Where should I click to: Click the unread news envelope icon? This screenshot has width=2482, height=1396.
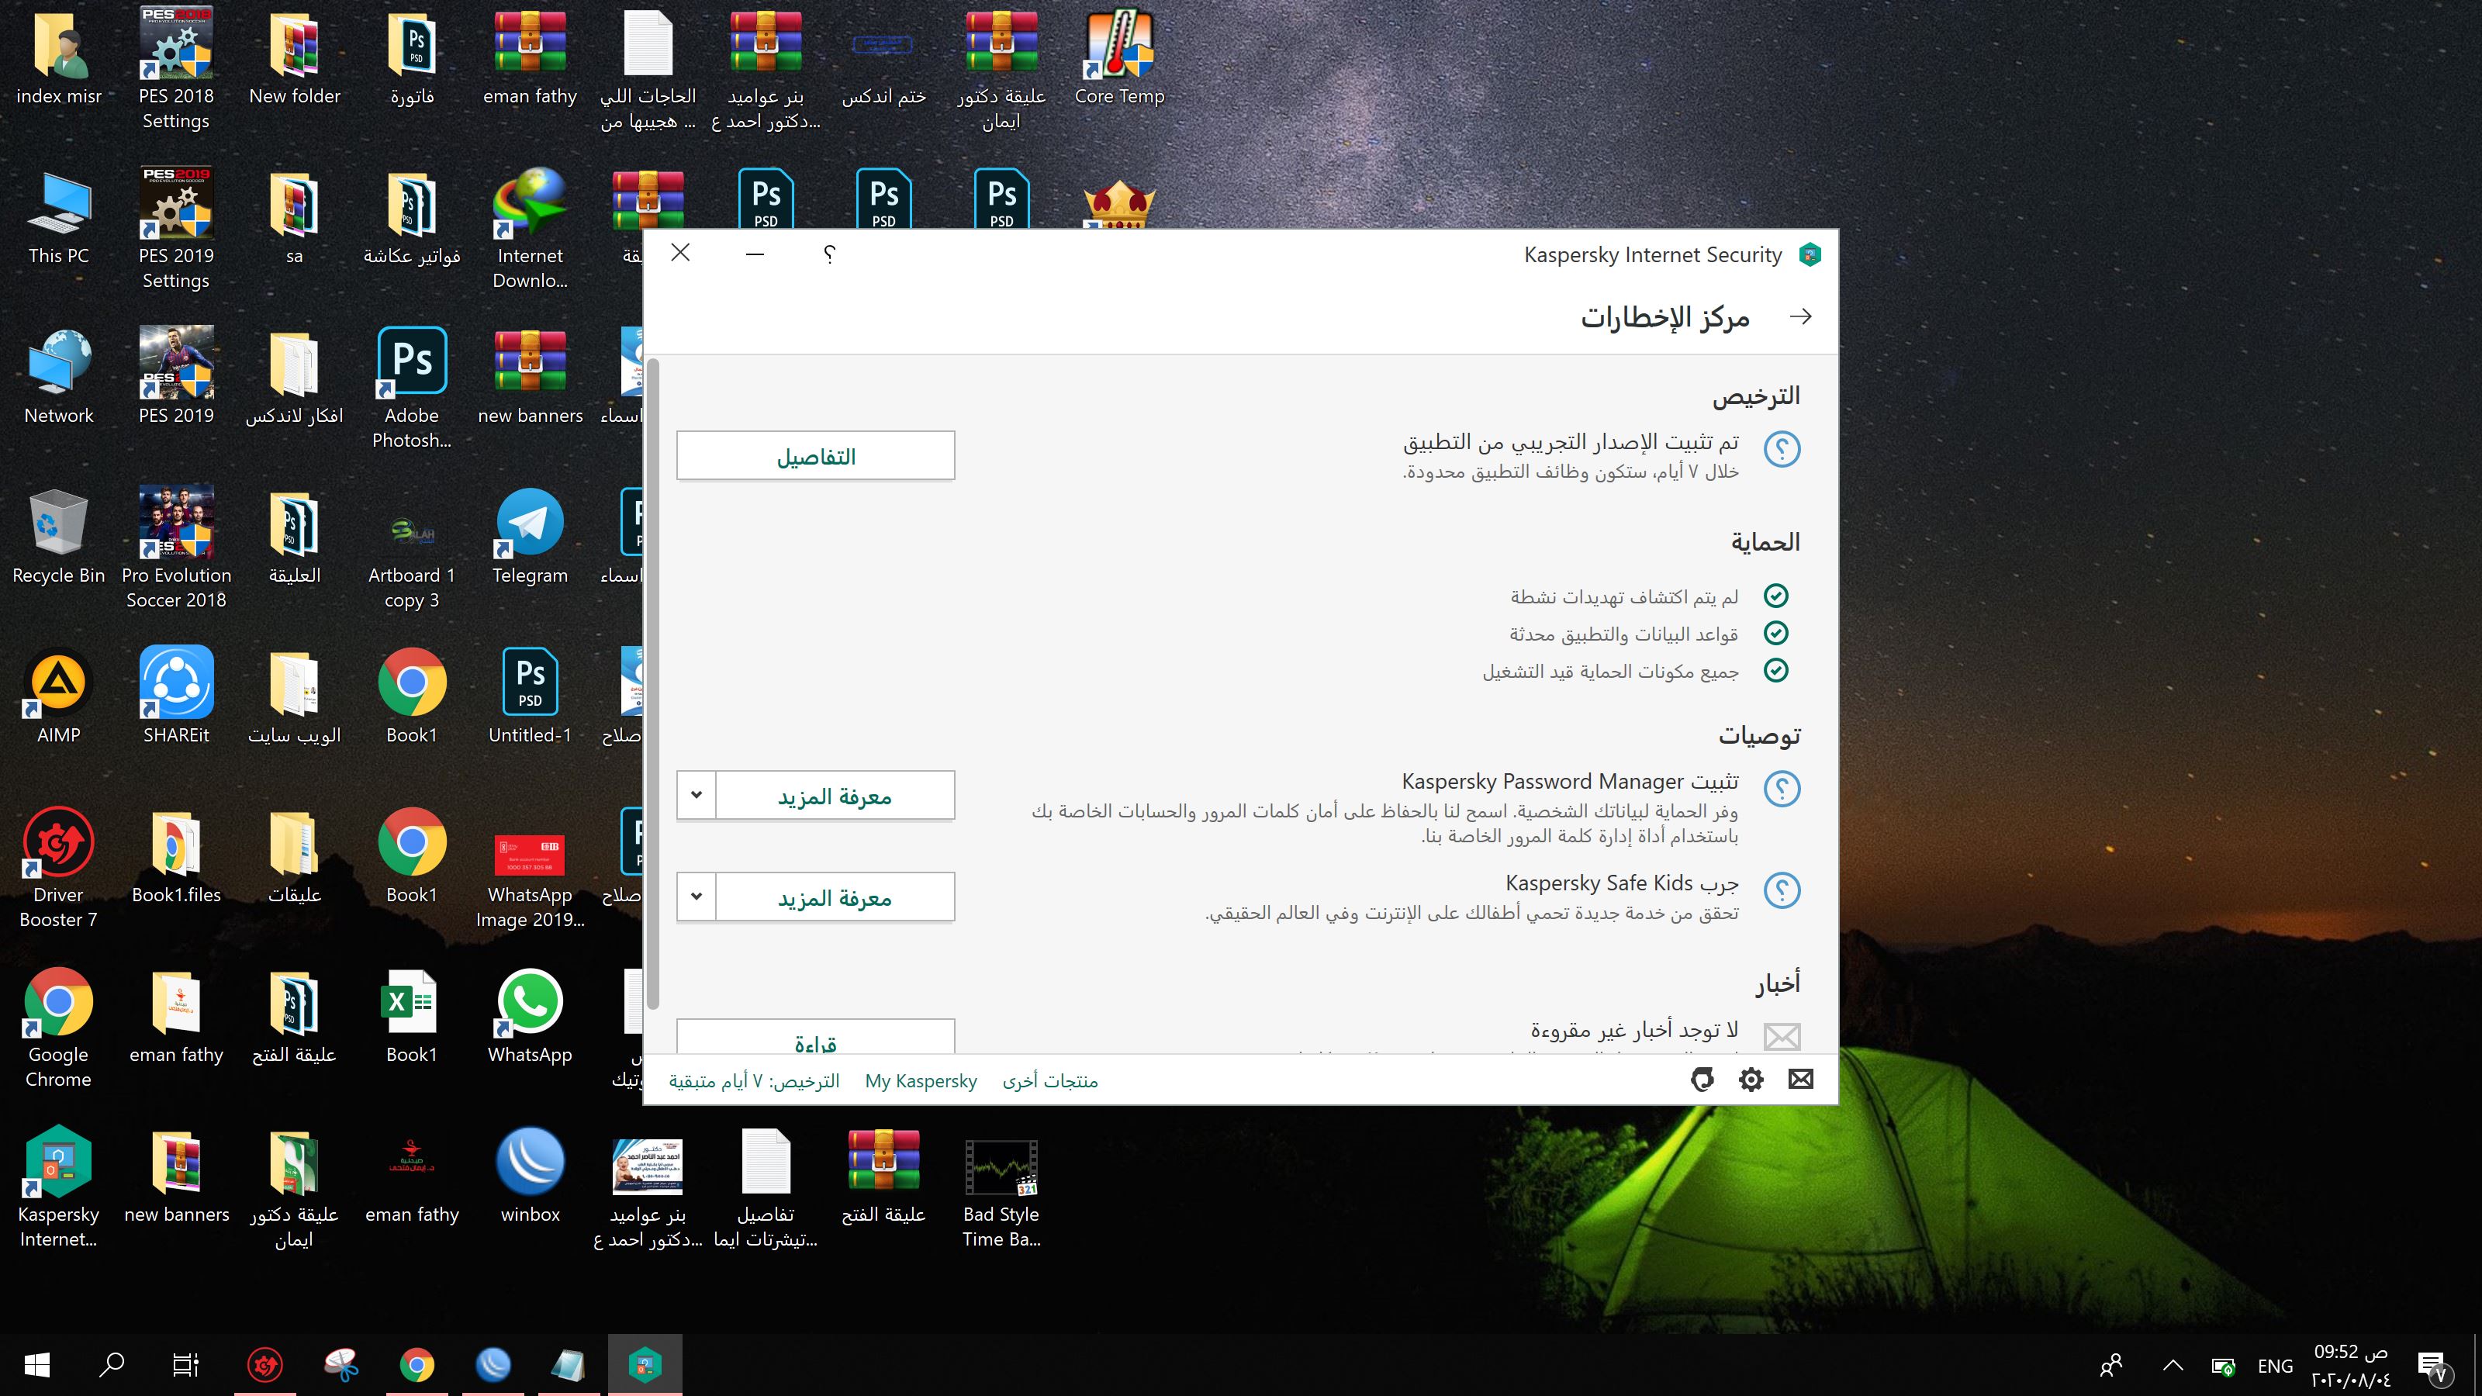(1782, 1037)
